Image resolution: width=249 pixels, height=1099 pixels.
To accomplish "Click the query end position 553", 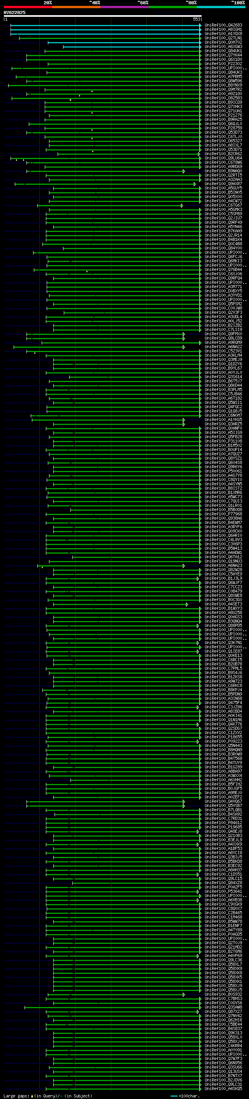I will pyautogui.click(x=196, y=19).
